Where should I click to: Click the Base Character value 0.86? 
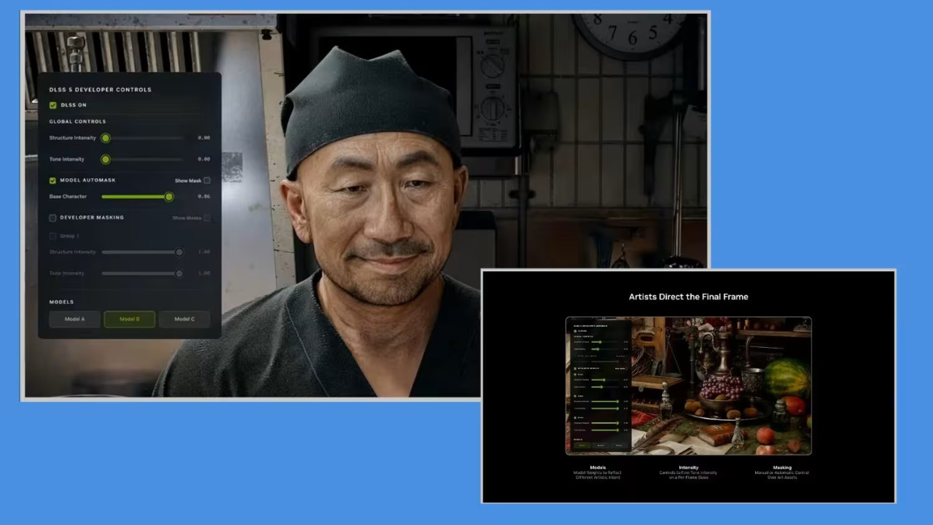(x=204, y=196)
